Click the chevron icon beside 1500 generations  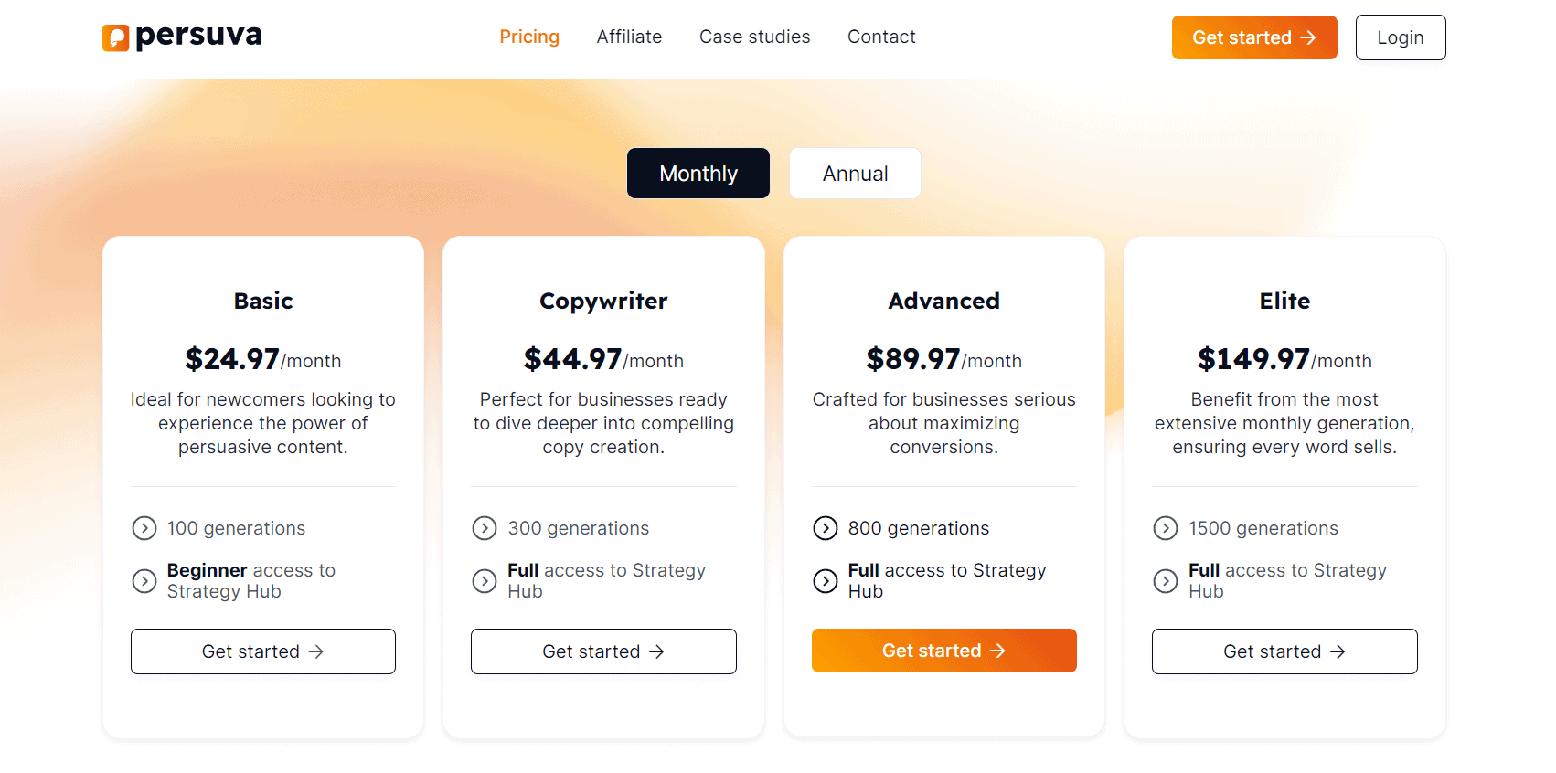tap(1166, 528)
